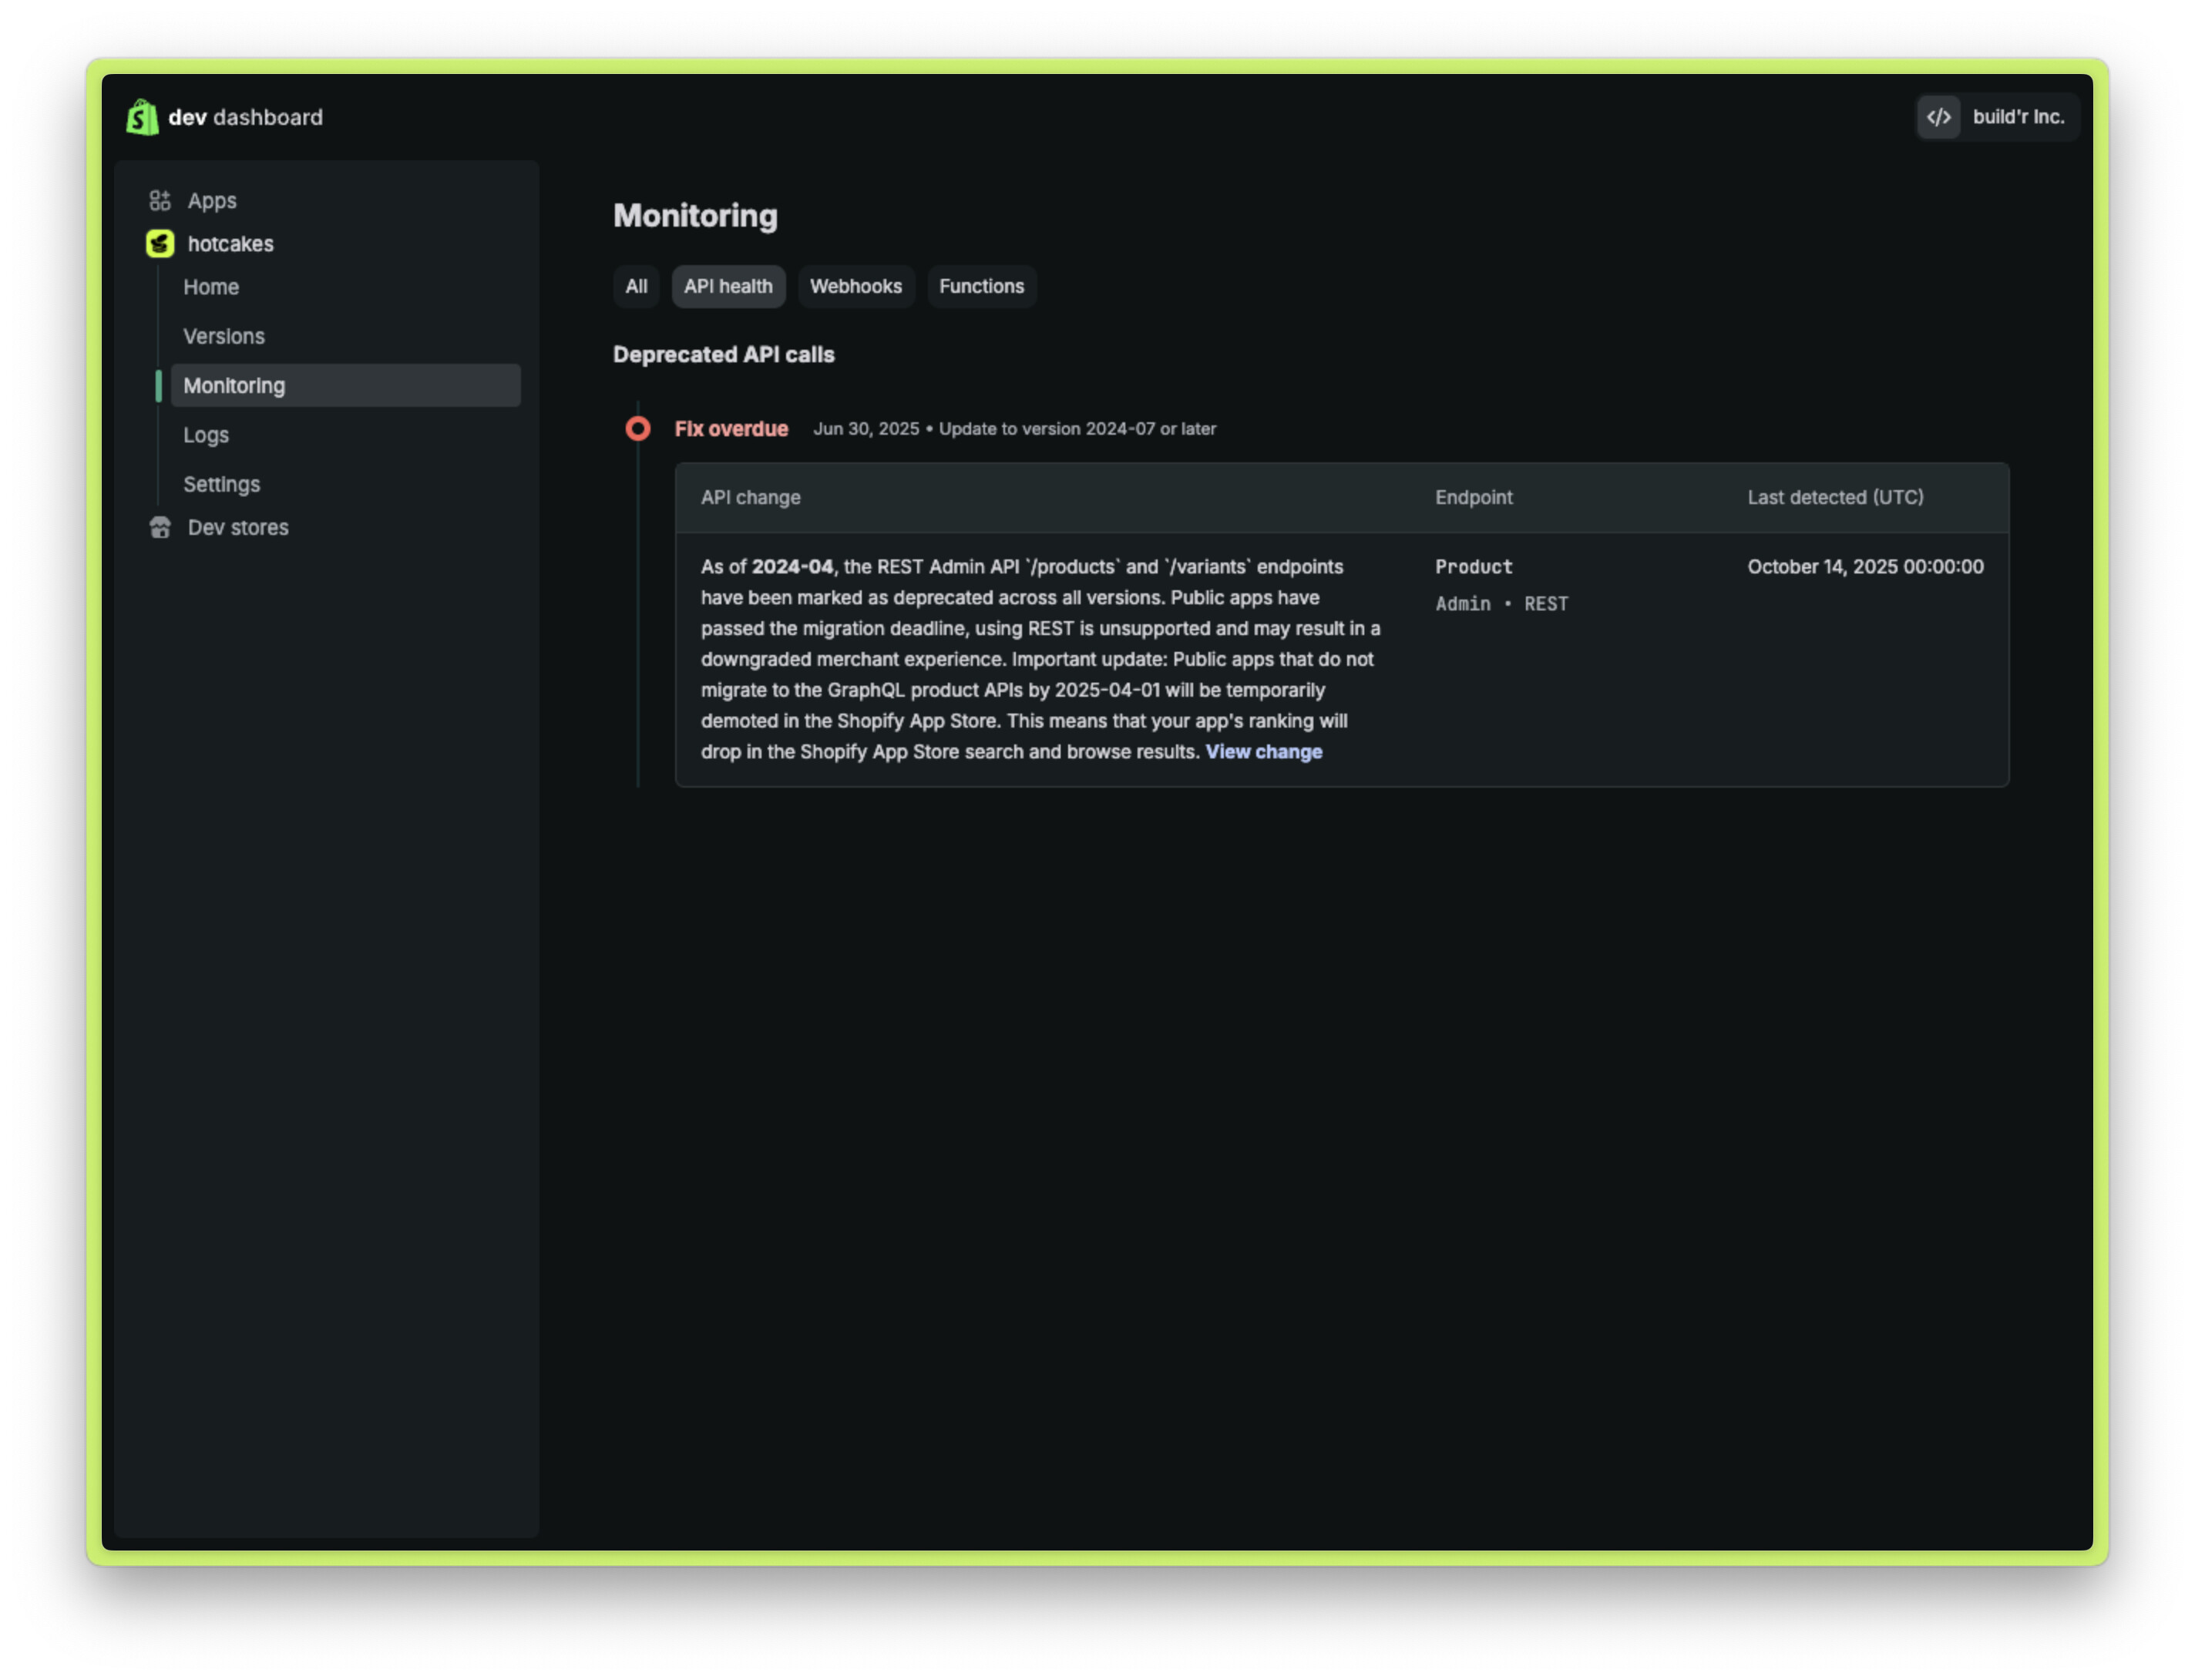This screenshot has width=2195, height=1680.
Task: Open app Settings in sidebar
Action: tap(221, 485)
